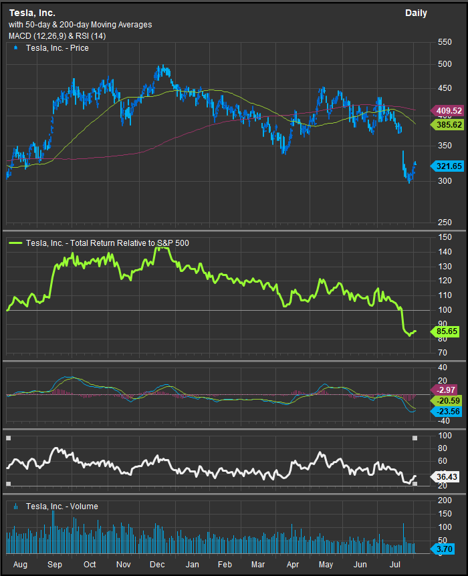Click the Tesla, Inc. chart title
The image size is (468, 576).
coord(32,13)
